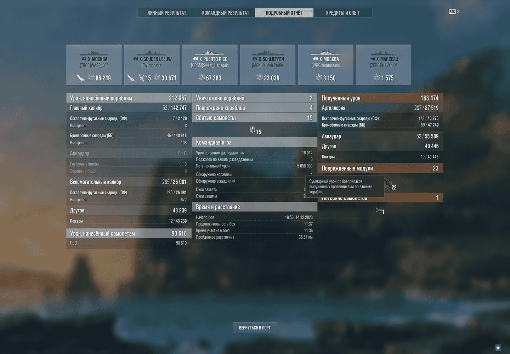Click the Командная игра header

point(255,142)
